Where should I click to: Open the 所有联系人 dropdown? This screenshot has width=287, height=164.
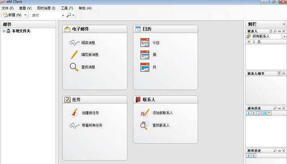click(x=284, y=36)
